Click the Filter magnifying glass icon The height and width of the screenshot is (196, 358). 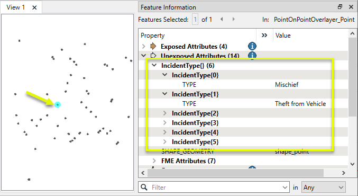[x=144, y=187]
